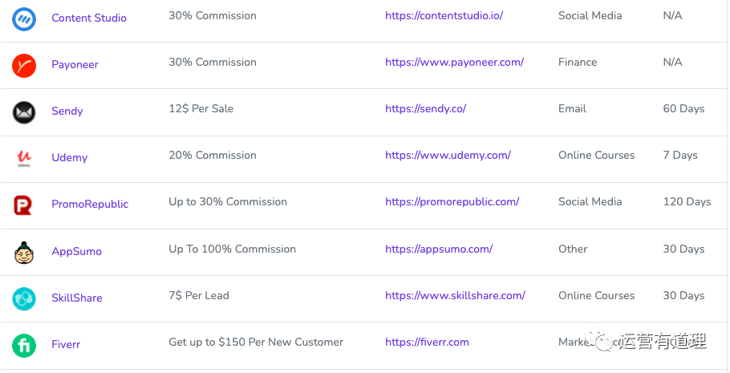Follow the fiverr.com URL link

tap(427, 343)
